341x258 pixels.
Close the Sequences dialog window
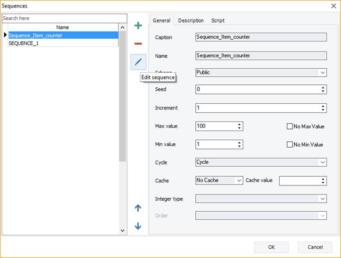tap(333, 6)
